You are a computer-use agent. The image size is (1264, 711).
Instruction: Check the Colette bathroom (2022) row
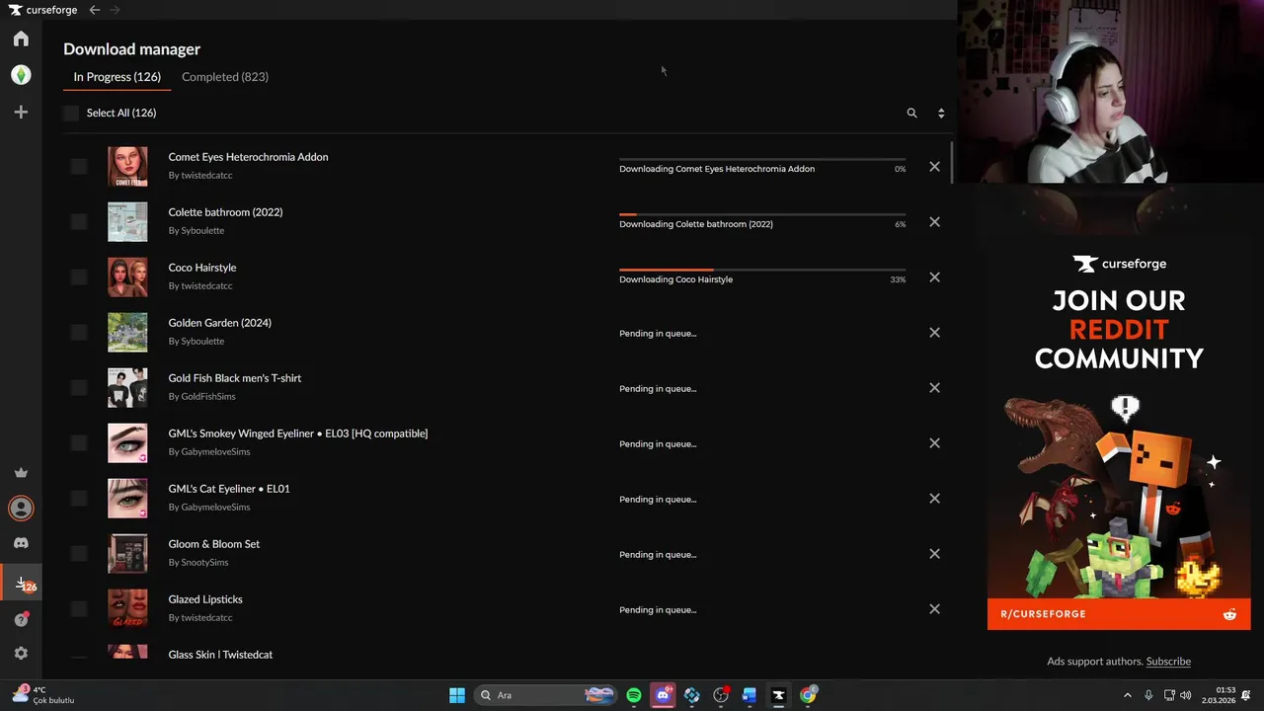tap(79, 222)
